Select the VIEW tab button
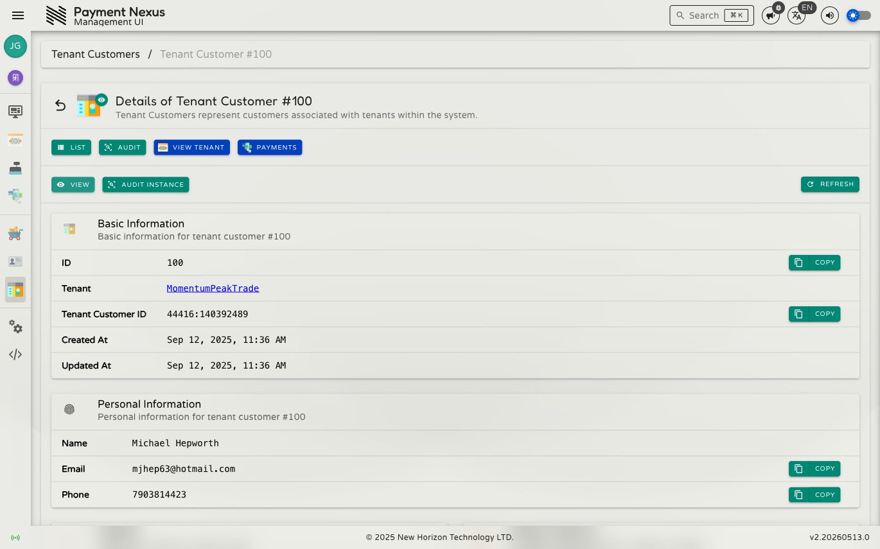This screenshot has height=549, width=880. pyautogui.click(x=73, y=185)
